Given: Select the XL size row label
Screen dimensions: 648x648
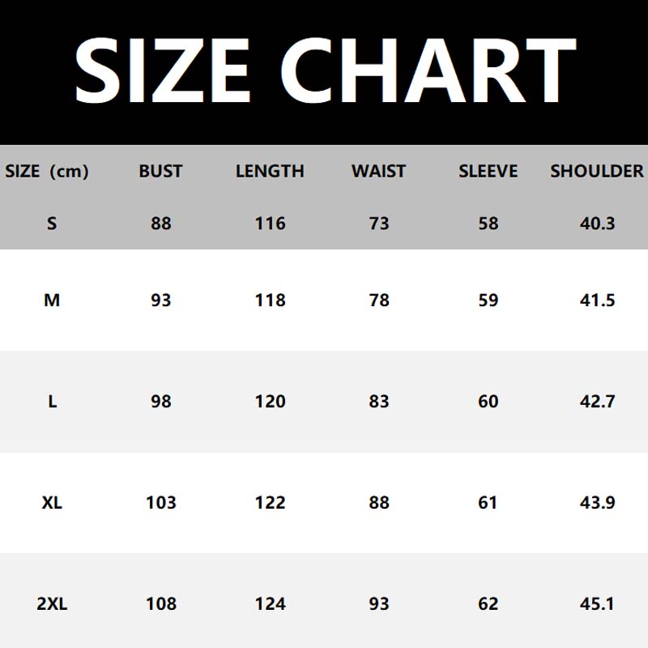Looking at the screenshot, I should pos(52,502).
